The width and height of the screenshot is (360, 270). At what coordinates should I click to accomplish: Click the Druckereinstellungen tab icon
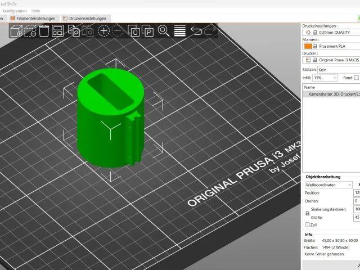(x=65, y=18)
